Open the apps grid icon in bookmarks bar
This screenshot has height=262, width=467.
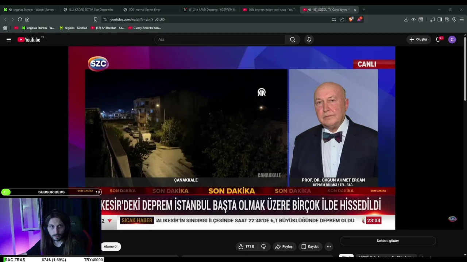click(x=5, y=28)
